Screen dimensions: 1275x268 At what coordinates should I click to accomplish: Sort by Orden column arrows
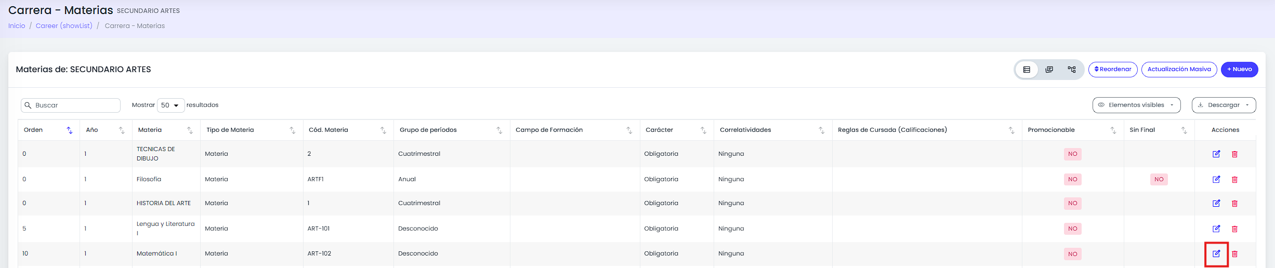[70, 130]
